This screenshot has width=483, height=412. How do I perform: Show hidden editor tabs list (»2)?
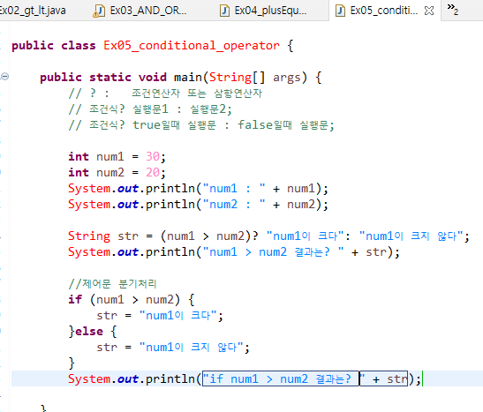453,9
